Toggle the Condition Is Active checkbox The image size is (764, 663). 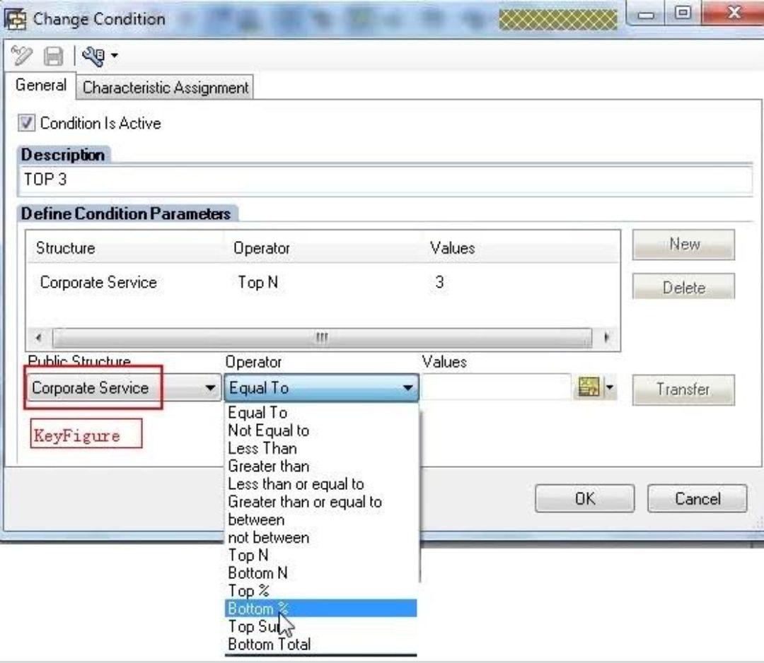click(28, 123)
